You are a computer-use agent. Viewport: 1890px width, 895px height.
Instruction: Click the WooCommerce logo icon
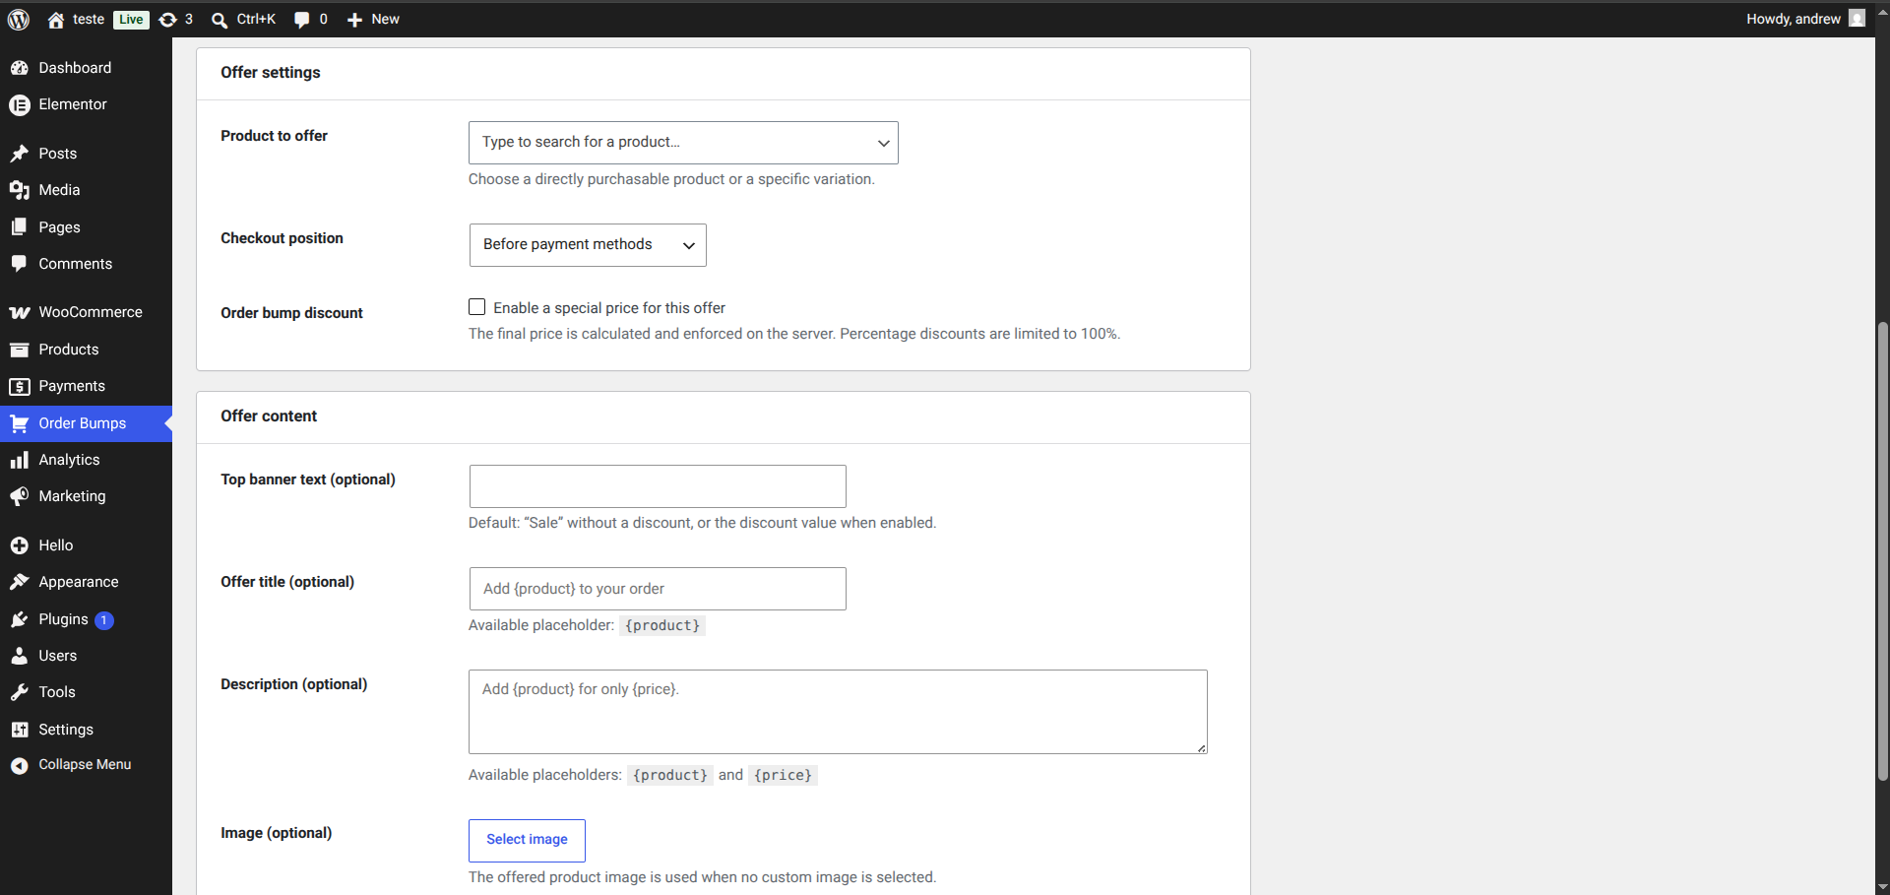pyautogui.click(x=19, y=312)
